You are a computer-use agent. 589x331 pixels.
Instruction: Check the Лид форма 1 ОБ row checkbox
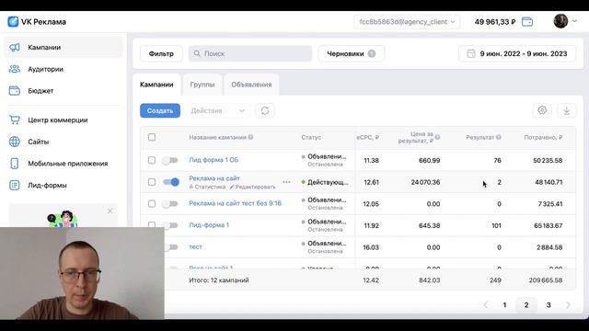pyautogui.click(x=152, y=160)
